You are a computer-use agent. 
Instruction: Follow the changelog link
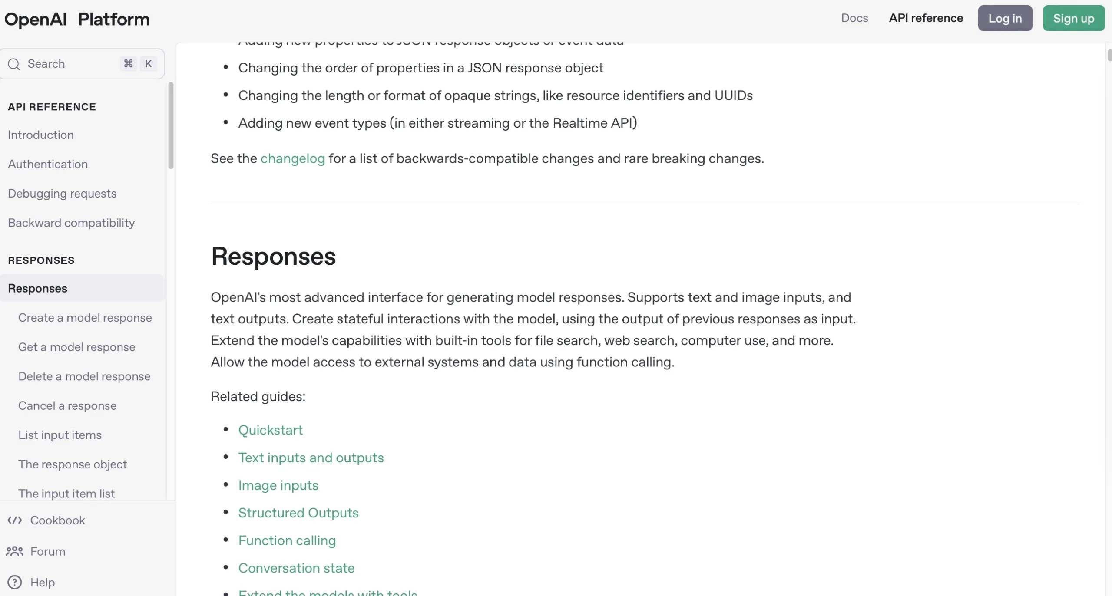[293, 158]
